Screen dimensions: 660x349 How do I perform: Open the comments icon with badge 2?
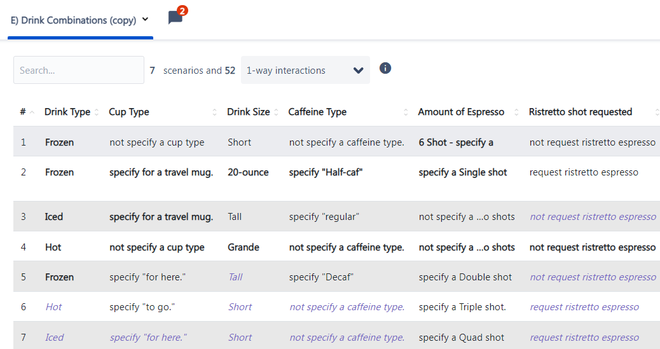point(176,17)
